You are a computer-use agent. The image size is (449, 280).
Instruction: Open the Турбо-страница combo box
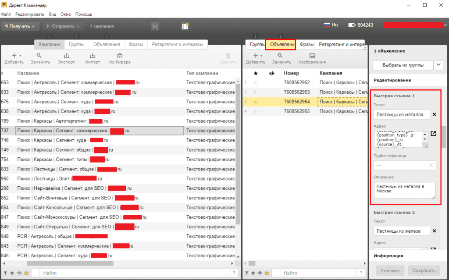(405, 166)
